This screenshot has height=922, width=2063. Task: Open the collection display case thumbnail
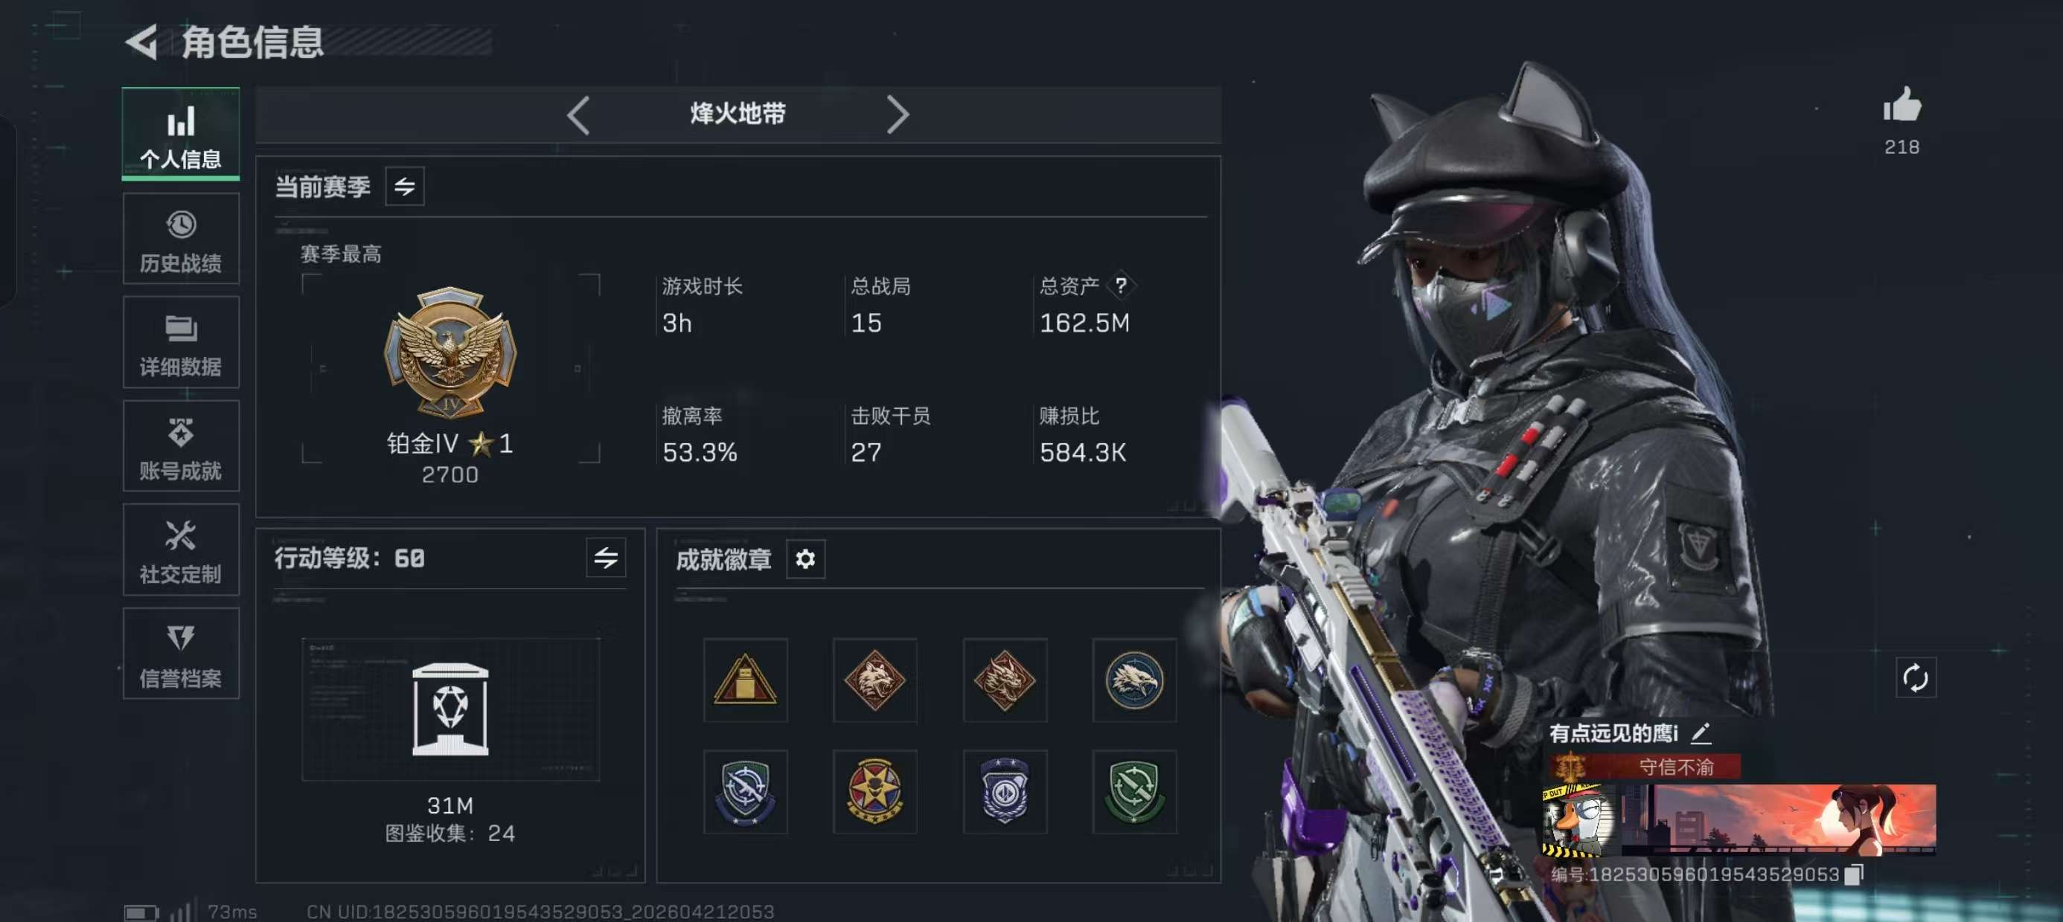coord(450,709)
